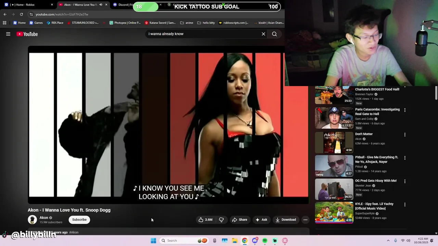Open the Windows Start menu
This screenshot has height=246, width=438.
click(153, 241)
